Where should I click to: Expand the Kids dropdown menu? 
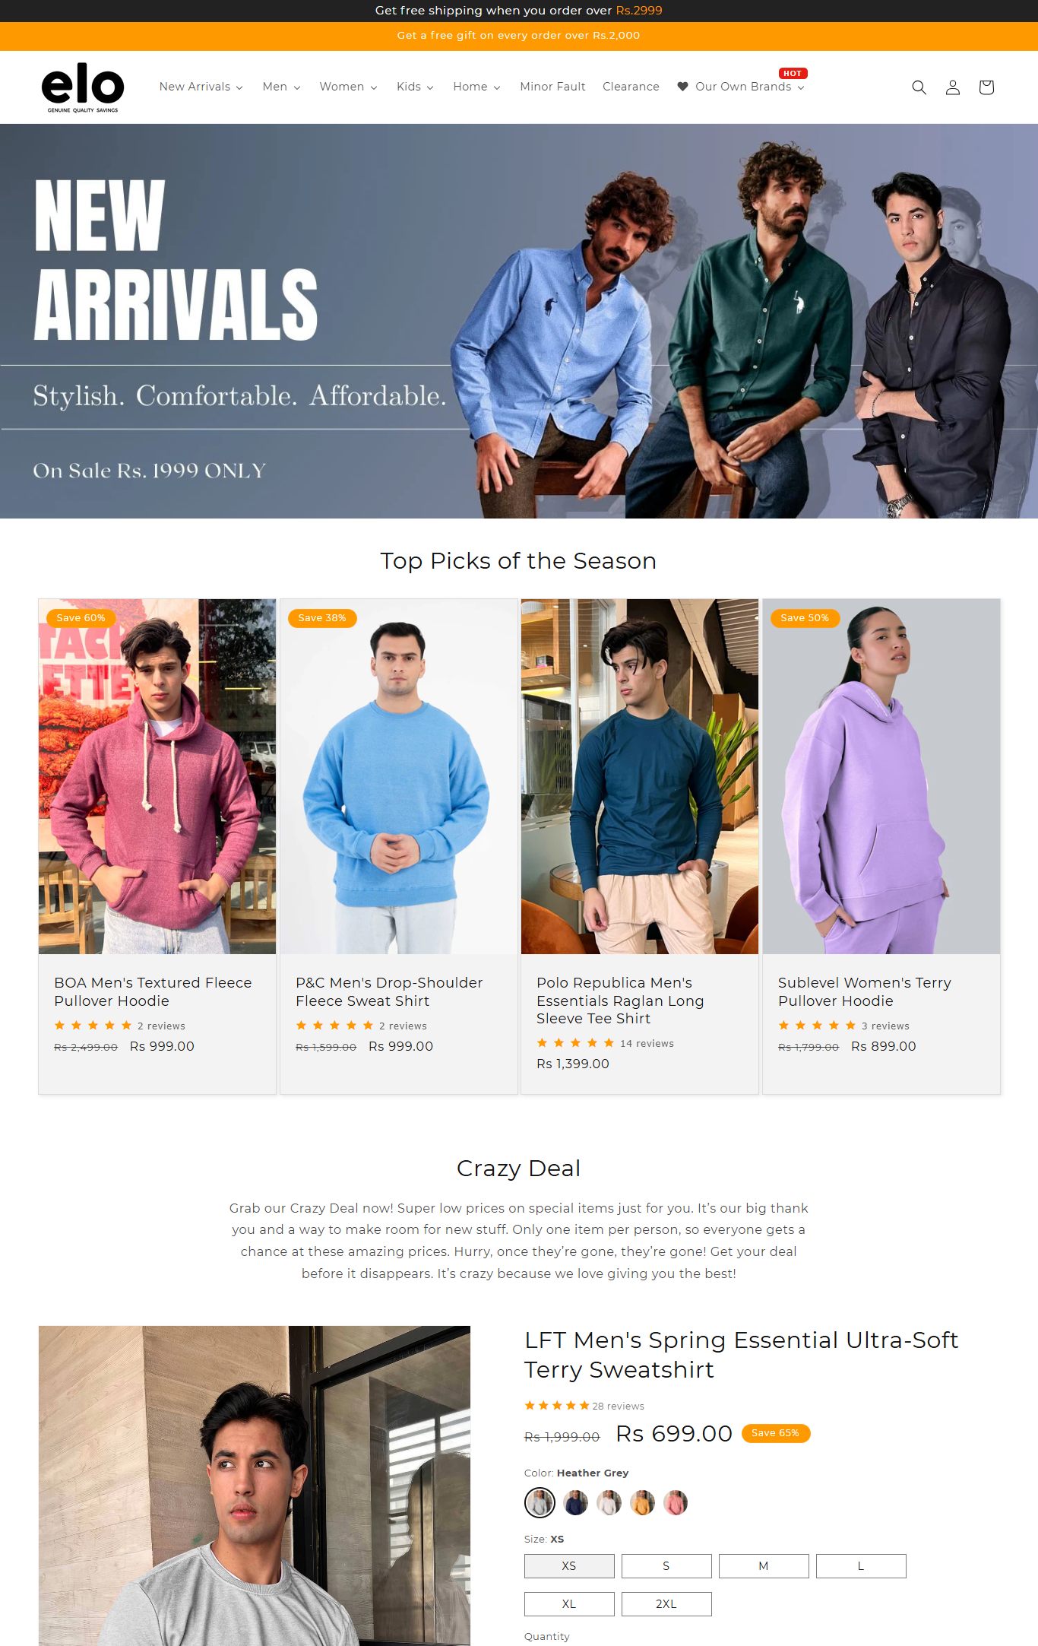(415, 87)
